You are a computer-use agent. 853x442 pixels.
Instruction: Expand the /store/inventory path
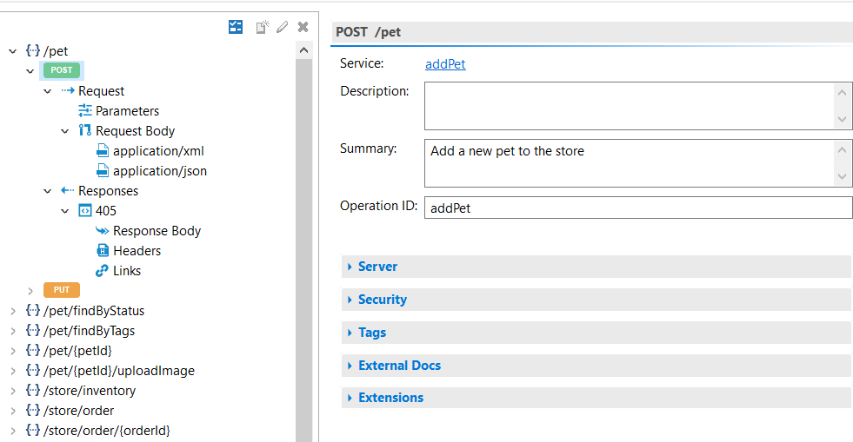click(13, 391)
